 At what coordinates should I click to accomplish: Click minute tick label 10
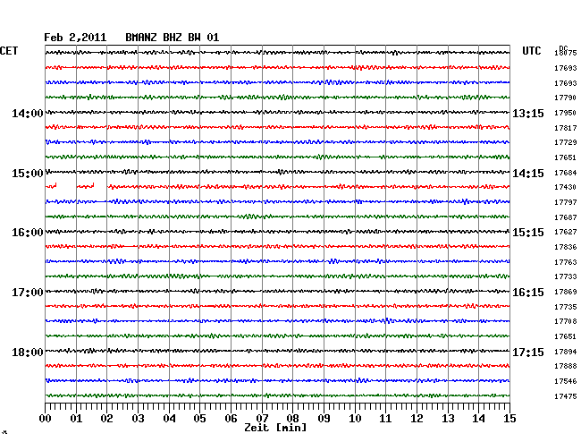click(x=355, y=419)
